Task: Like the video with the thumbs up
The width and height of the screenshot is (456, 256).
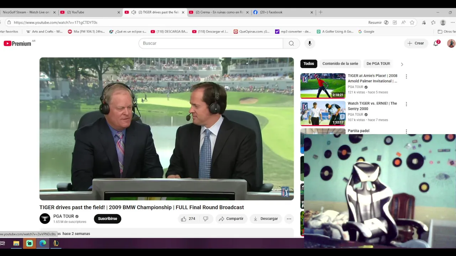Action: tap(188, 219)
